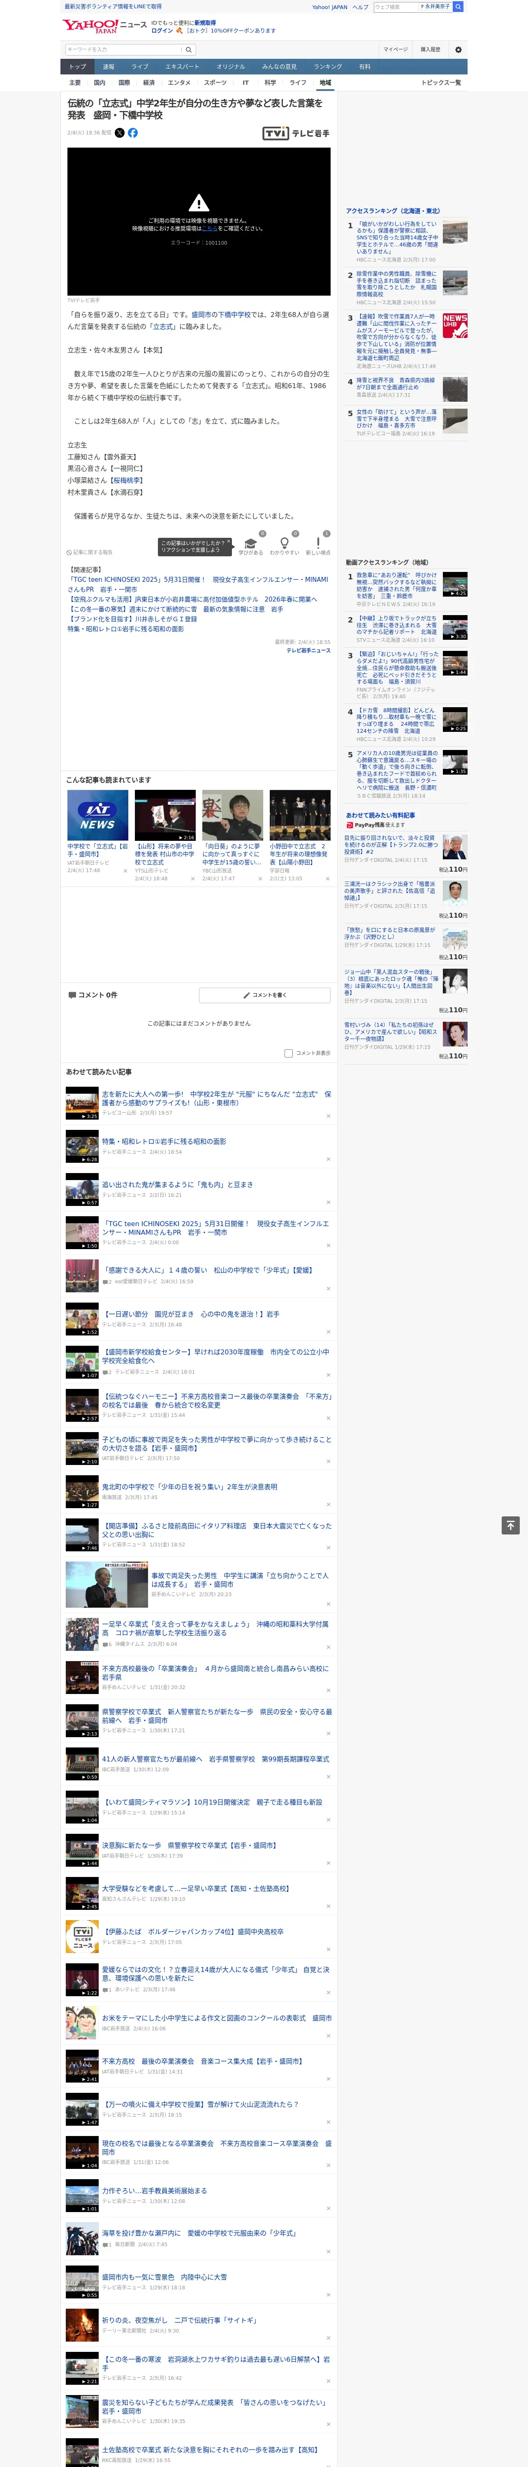Screen dimensions: 528x2467
Task: Click the Yahoo! JAPAN news logo
Action: click(x=105, y=26)
